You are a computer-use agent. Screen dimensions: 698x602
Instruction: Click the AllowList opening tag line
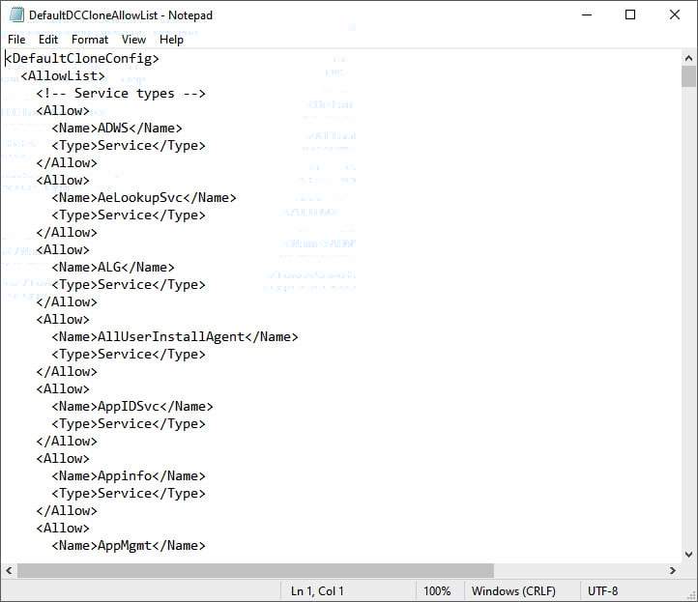(63, 75)
